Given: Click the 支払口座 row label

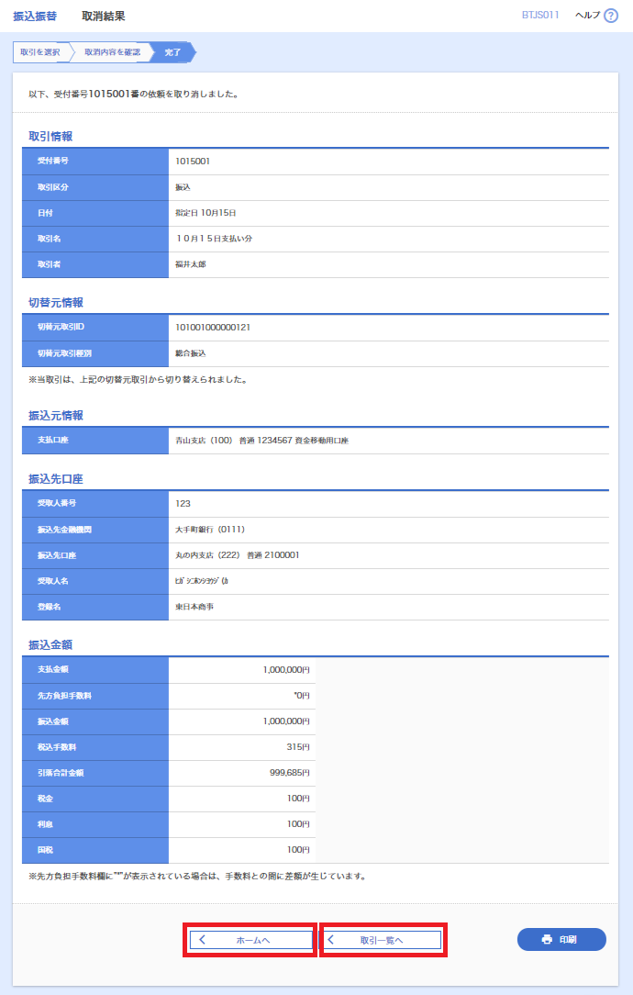Looking at the screenshot, I should click(52, 440).
